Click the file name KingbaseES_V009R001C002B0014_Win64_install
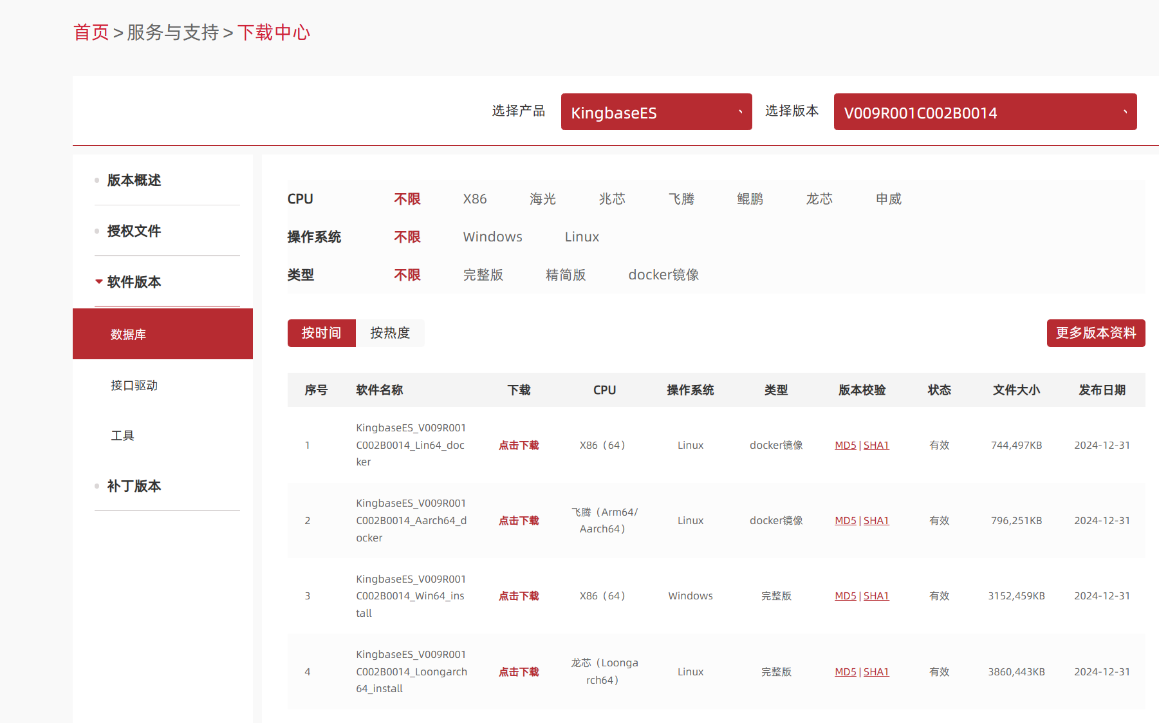This screenshot has width=1159, height=723. pyautogui.click(x=411, y=596)
